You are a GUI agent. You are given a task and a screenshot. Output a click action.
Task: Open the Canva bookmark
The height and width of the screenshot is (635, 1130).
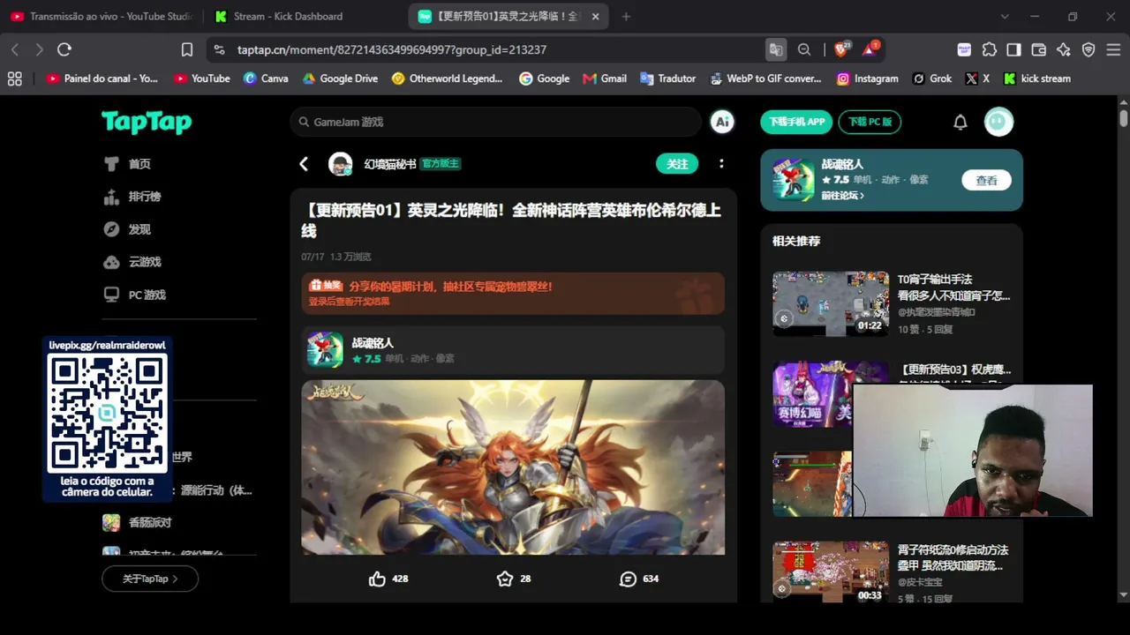click(266, 78)
